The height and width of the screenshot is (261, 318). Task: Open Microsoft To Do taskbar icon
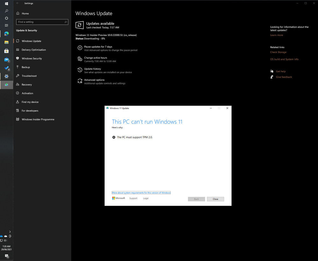click(6, 68)
